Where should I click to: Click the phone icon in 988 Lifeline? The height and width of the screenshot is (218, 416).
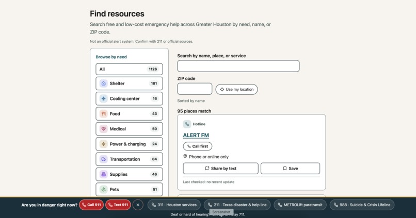tap(336, 205)
